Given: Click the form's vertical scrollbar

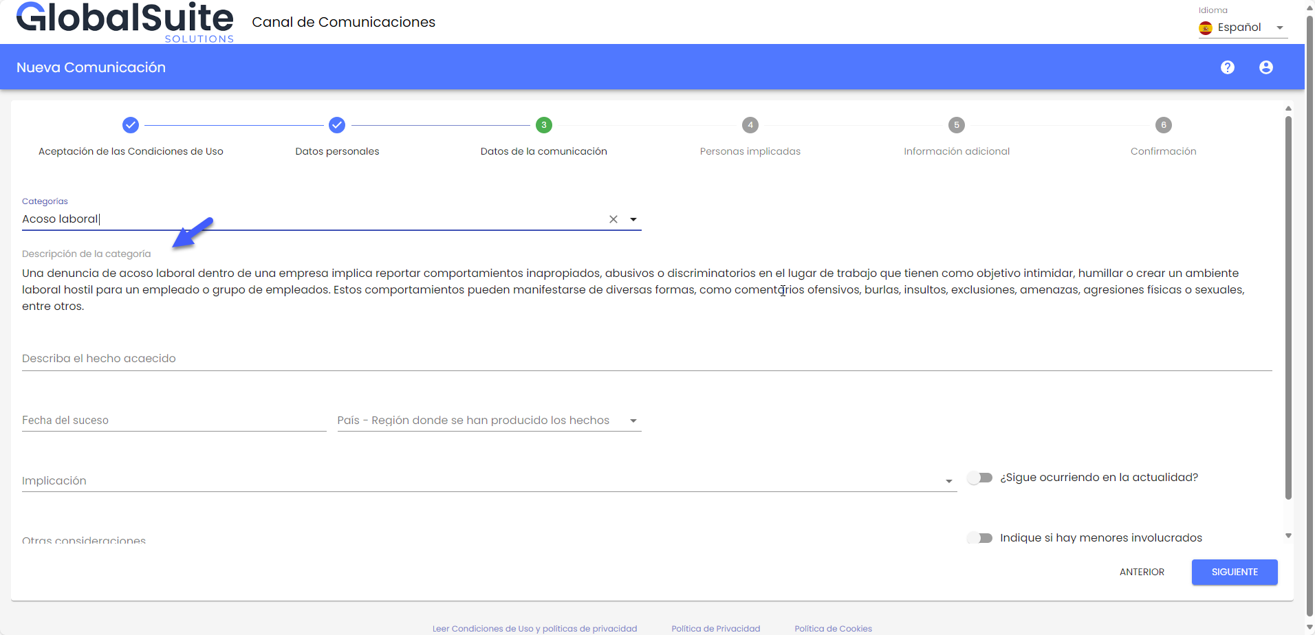Looking at the screenshot, I should 1288,309.
